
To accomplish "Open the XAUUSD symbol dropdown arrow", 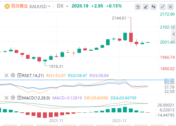I will [49, 6].
